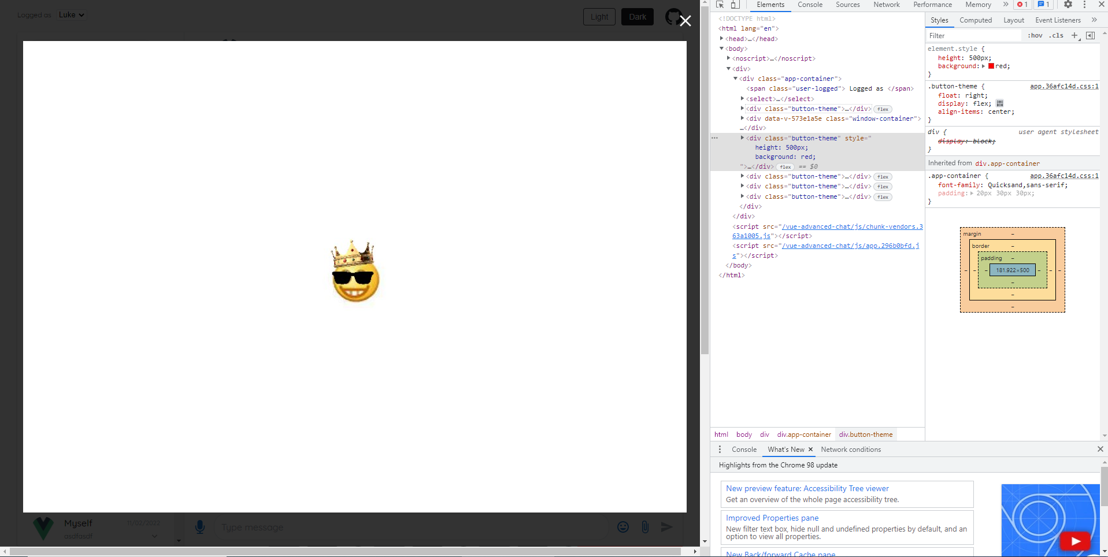Activate the inspect element picker

(x=720, y=5)
